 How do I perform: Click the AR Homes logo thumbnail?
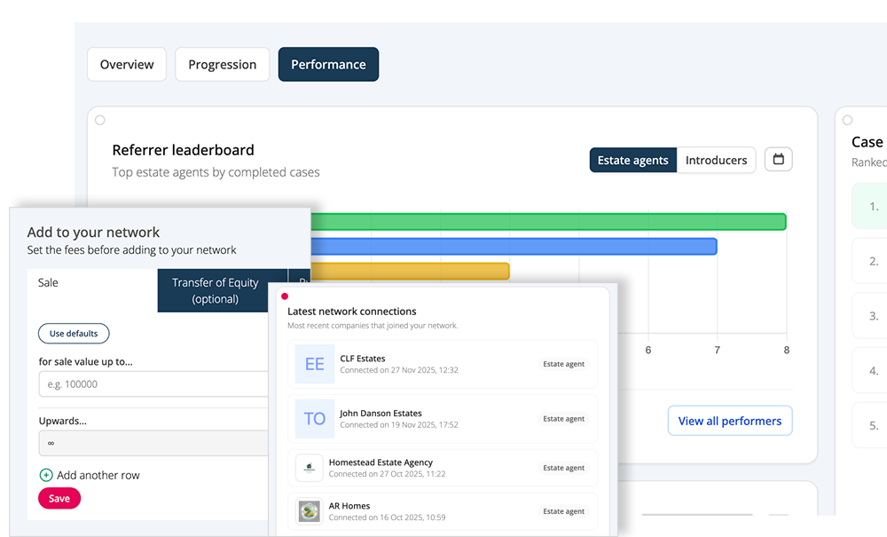[x=309, y=511]
